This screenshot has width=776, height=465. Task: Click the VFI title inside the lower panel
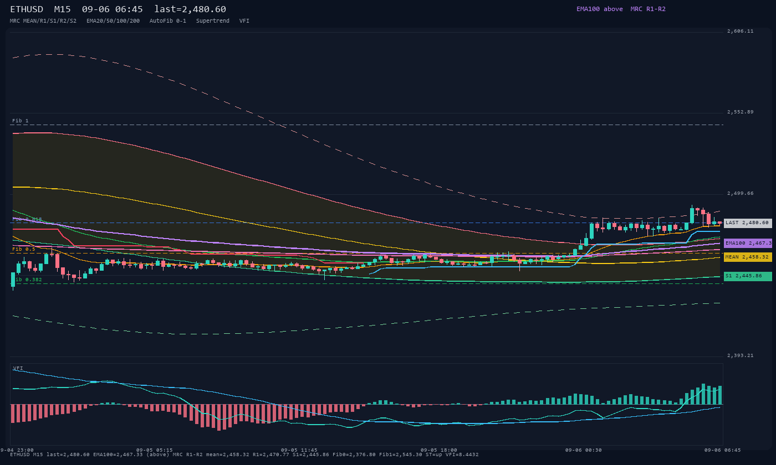point(18,368)
